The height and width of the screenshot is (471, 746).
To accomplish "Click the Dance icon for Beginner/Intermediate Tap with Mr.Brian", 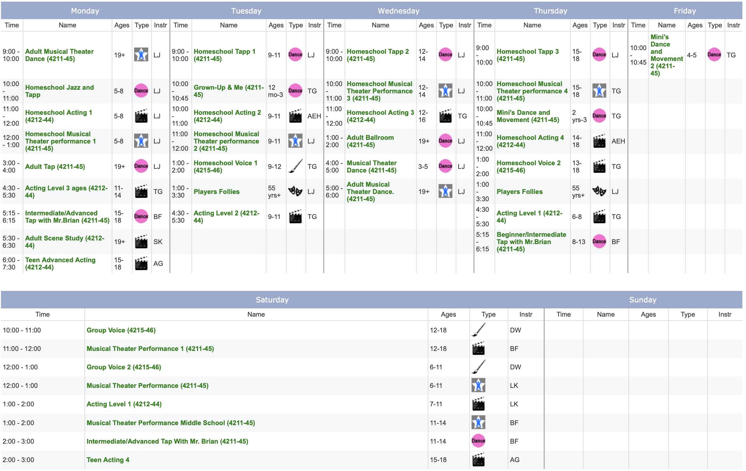I will [599, 241].
